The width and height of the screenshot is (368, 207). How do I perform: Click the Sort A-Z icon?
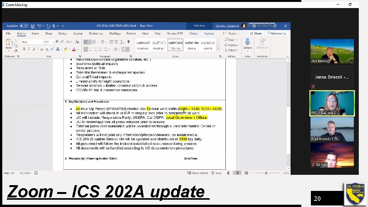tap(122, 42)
